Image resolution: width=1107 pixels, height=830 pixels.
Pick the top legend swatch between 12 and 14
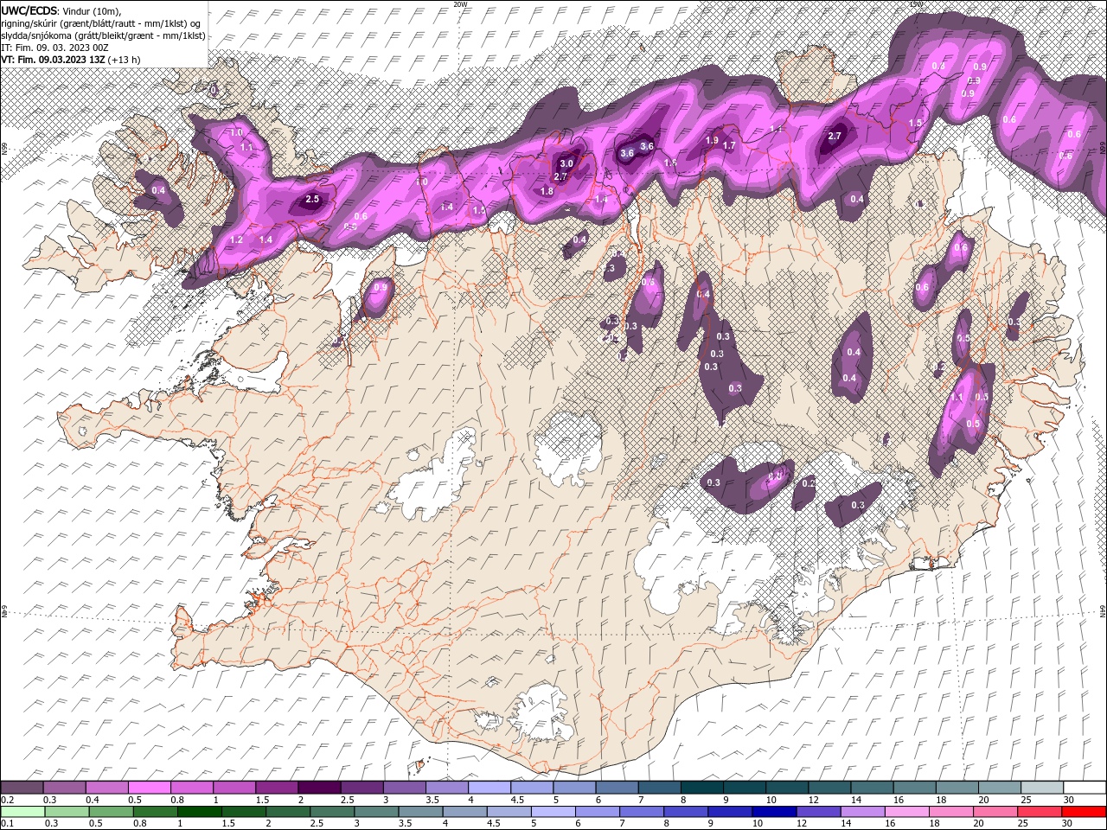(829, 788)
